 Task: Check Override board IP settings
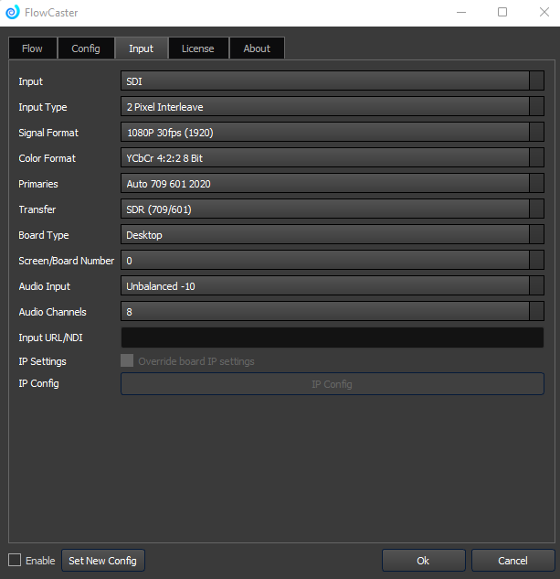127,361
